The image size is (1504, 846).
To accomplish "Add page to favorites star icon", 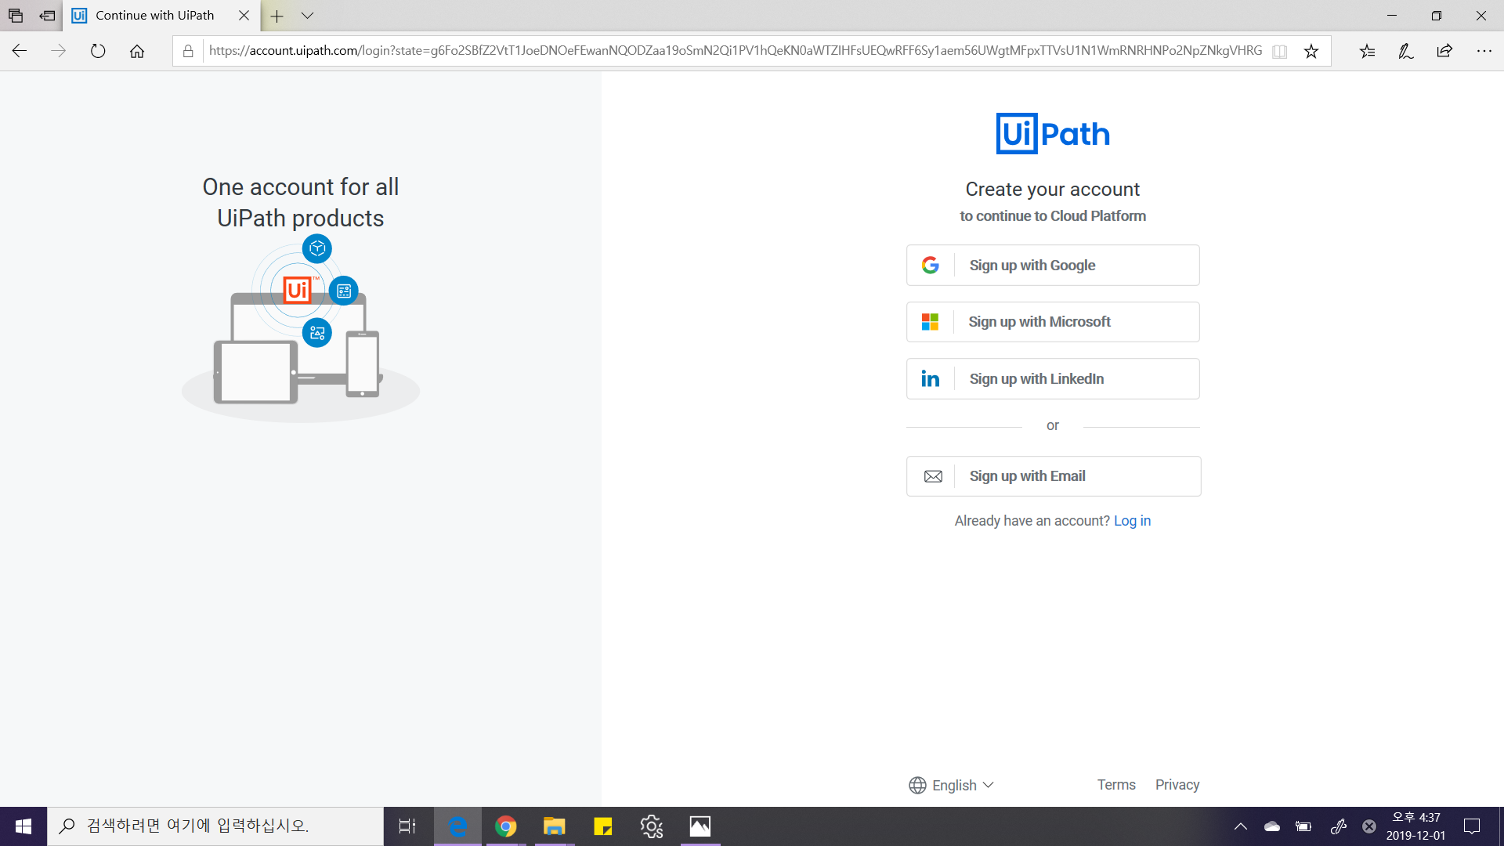I will click(1311, 51).
